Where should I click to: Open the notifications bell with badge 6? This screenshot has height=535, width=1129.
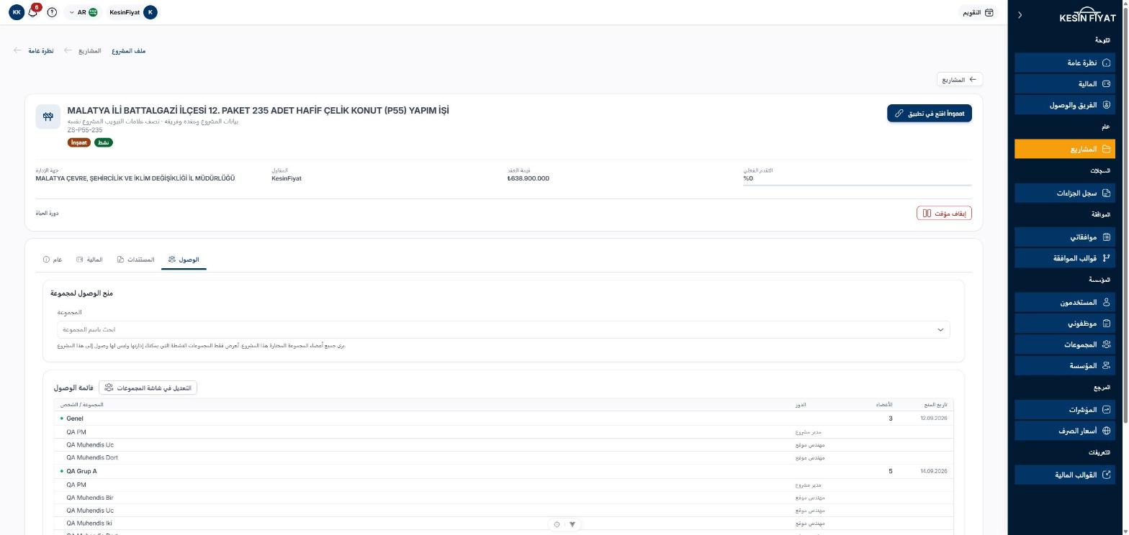click(33, 12)
